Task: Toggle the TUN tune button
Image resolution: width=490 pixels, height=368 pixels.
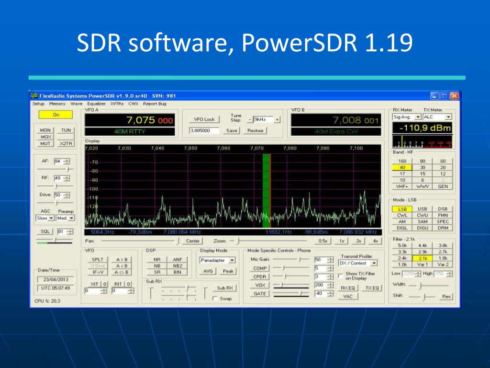Action: [66, 130]
